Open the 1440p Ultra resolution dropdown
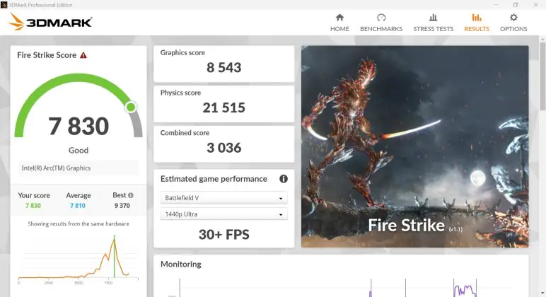The width and height of the screenshot is (546, 297). tap(224, 214)
